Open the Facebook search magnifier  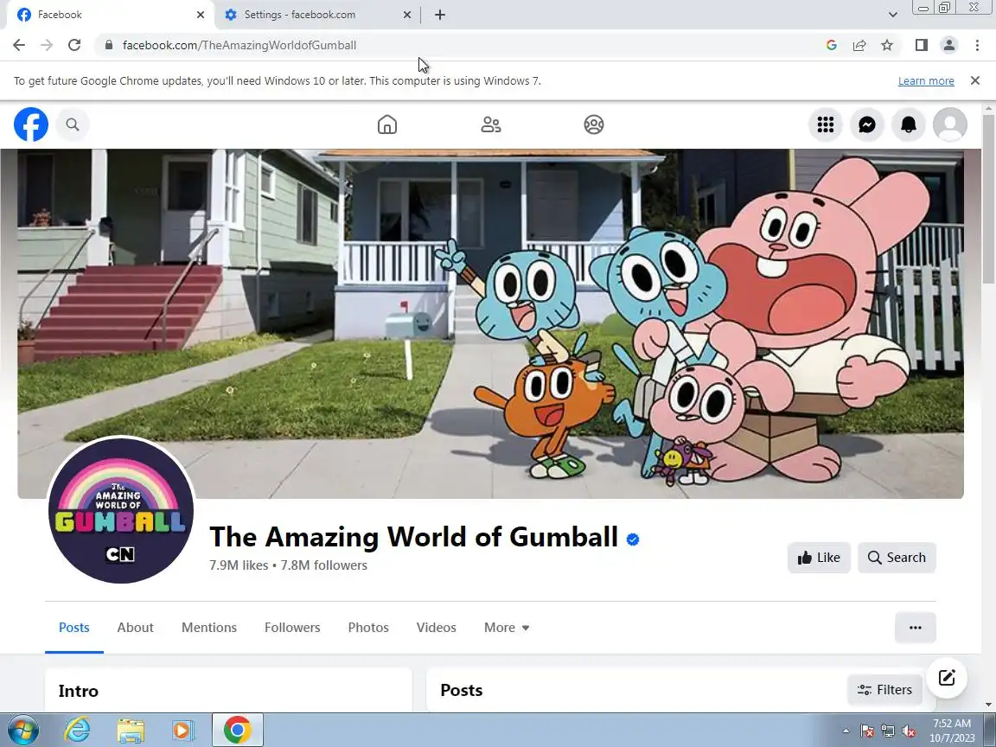[73, 124]
